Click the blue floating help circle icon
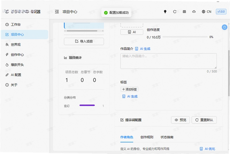 (225, 27)
